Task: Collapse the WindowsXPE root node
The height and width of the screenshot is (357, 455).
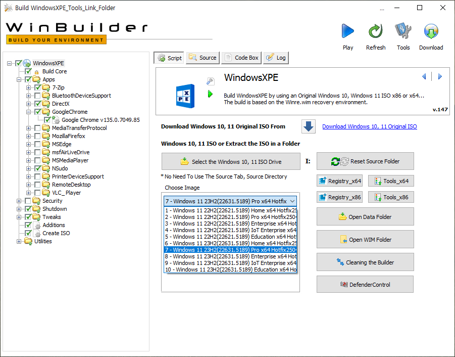Action: [x=9, y=63]
